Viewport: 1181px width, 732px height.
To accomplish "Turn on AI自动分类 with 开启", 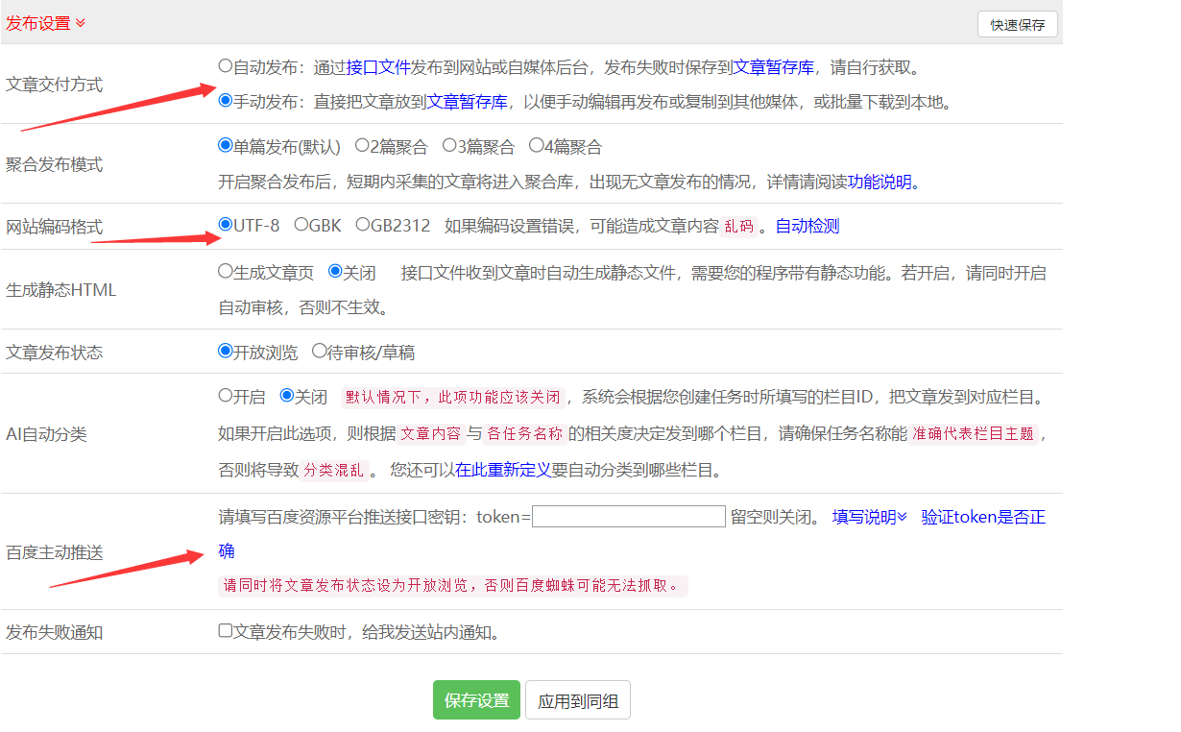I will coord(226,396).
